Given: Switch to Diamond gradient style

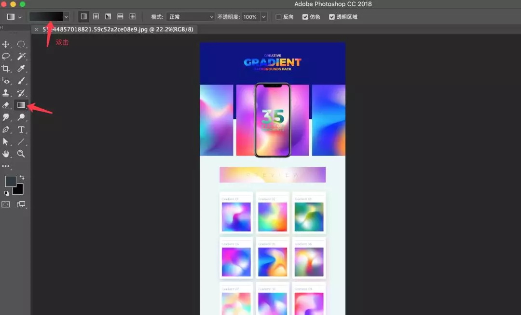Looking at the screenshot, I should [x=132, y=16].
